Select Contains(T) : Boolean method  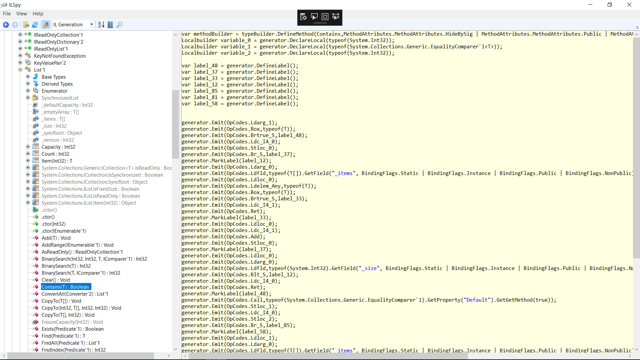(65, 287)
